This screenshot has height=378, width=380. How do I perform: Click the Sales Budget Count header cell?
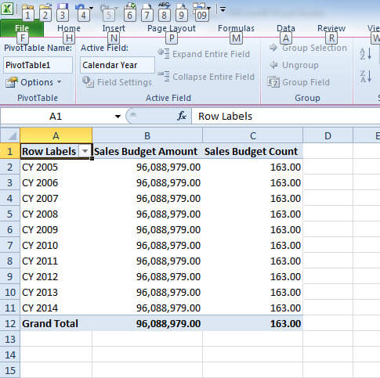point(252,151)
